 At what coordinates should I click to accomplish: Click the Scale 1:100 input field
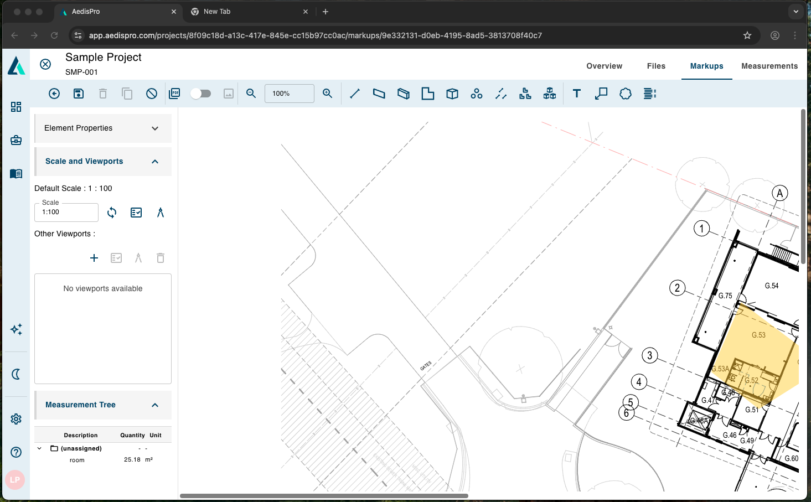66,213
